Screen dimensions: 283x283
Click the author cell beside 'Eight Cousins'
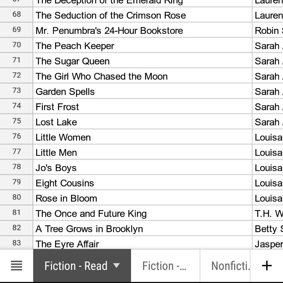pyautogui.click(x=267, y=183)
